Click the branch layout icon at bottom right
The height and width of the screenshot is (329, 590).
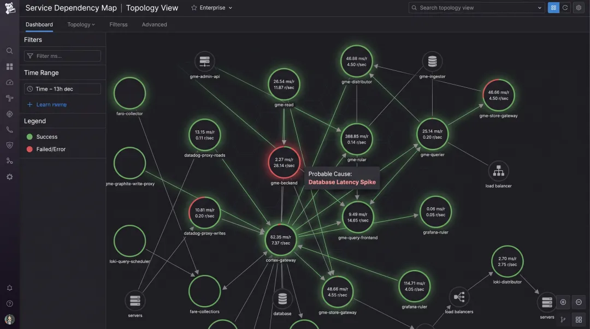click(x=563, y=320)
